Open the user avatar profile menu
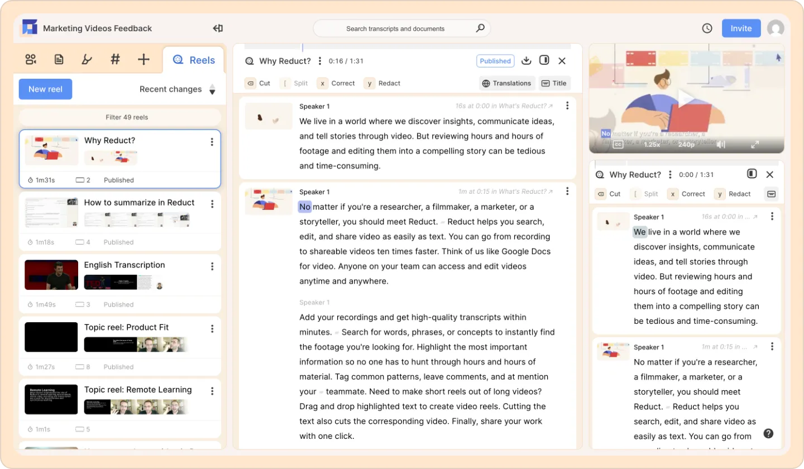 [776, 28]
